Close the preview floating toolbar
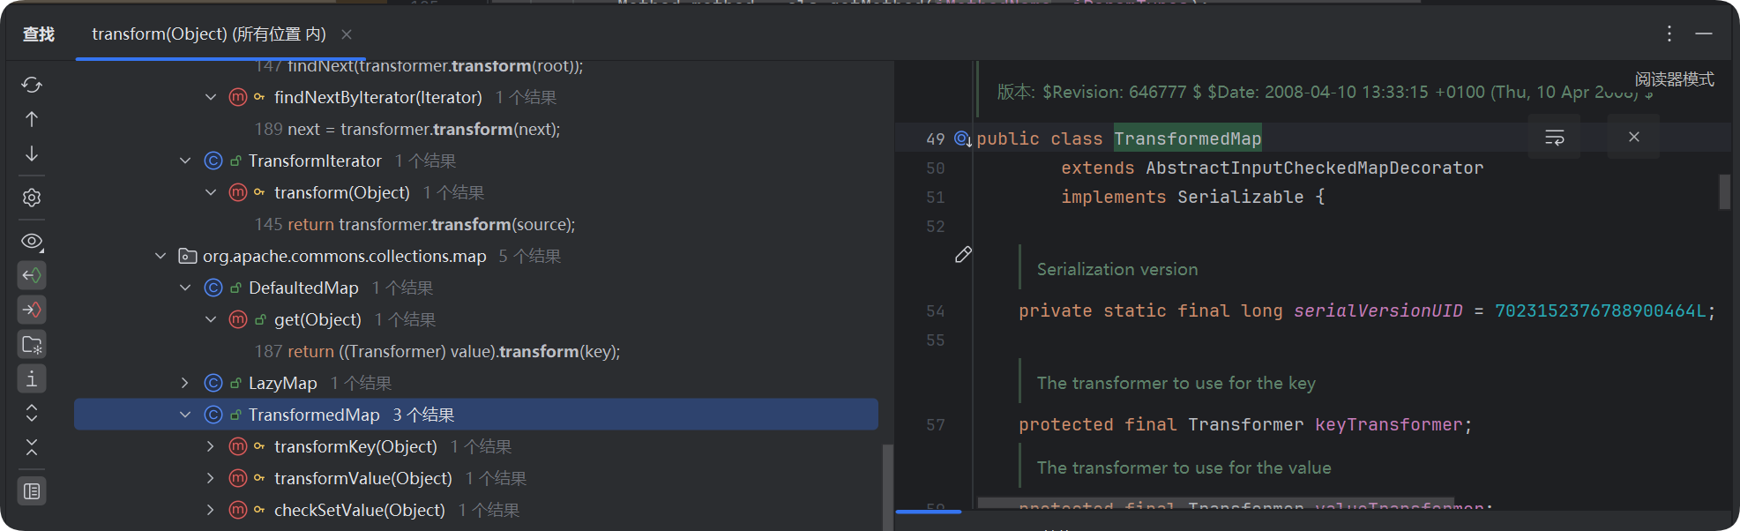The width and height of the screenshot is (1740, 531). 1634,137
